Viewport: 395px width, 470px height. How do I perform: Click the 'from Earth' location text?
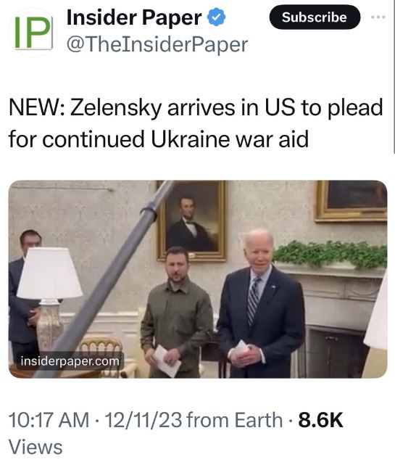click(235, 420)
